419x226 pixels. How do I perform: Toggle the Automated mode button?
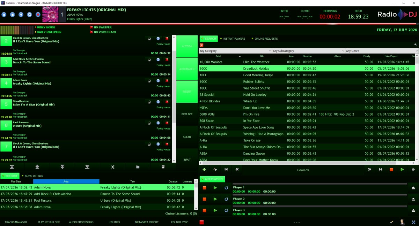tap(187, 69)
